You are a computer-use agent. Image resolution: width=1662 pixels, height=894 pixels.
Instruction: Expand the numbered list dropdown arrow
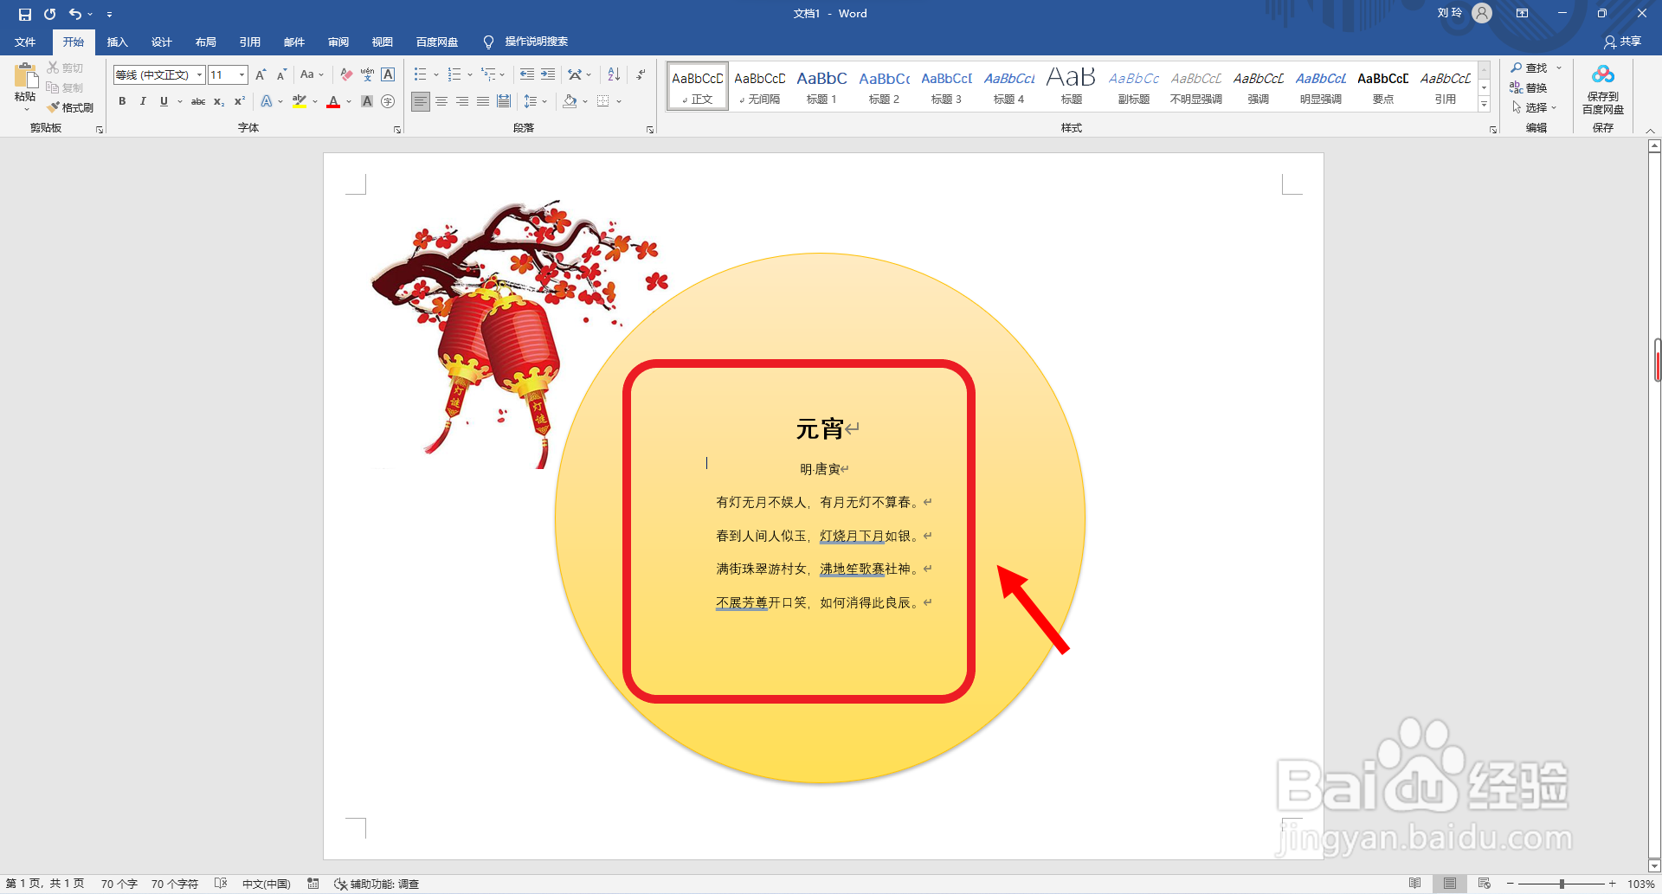470,74
